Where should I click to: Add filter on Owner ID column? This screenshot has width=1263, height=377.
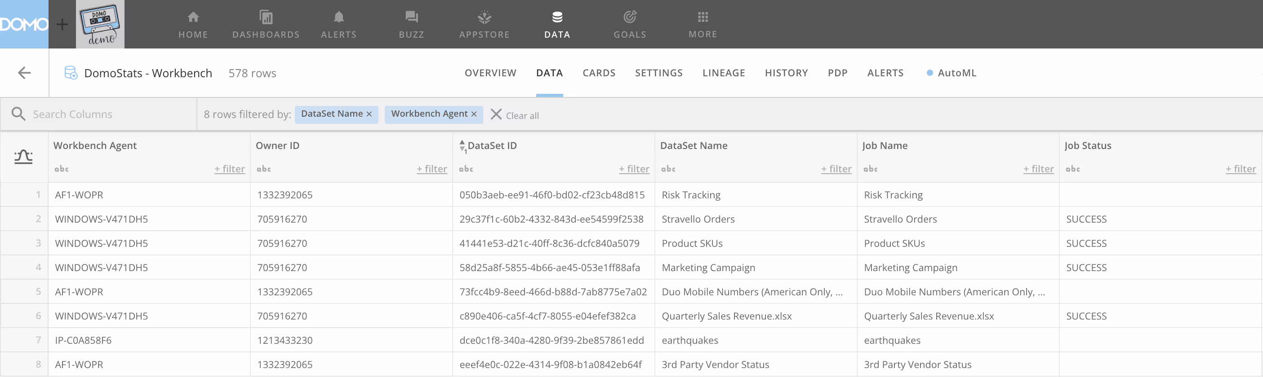click(x=432, y=169)
